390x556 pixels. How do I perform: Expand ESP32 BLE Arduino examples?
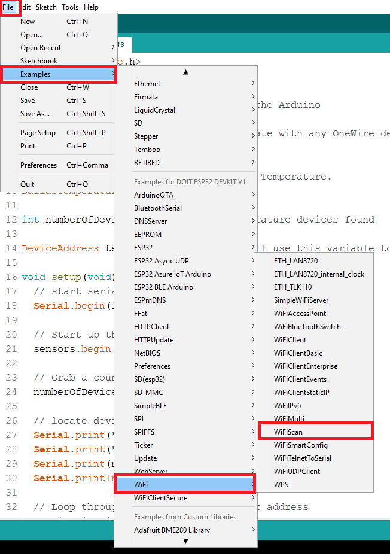(x=185, y=287)
